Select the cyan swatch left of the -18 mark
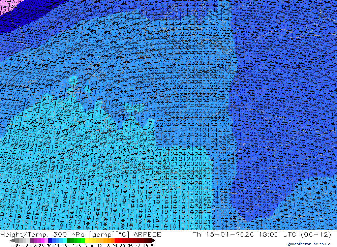 (65, 241)
